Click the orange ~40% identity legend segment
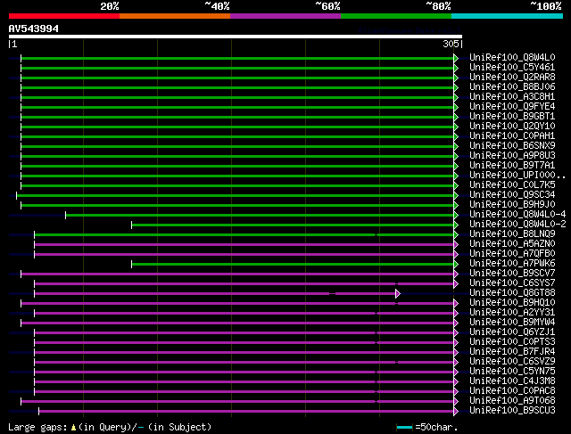 click(x=175, y=16)
